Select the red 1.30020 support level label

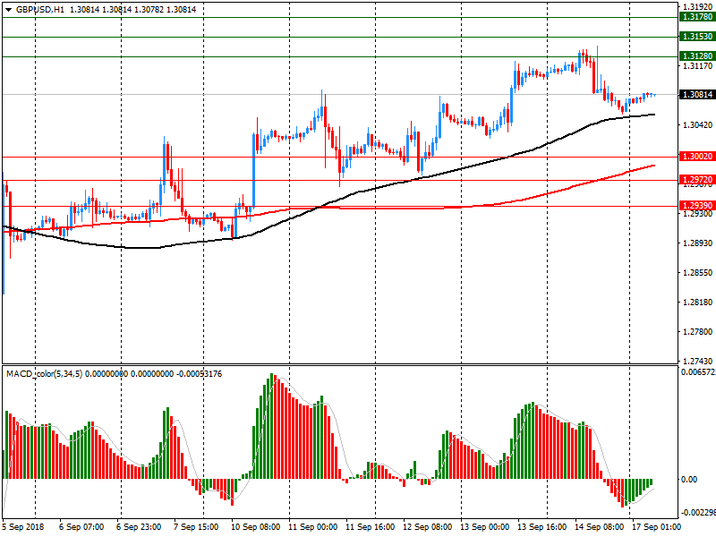click(697, 157)
